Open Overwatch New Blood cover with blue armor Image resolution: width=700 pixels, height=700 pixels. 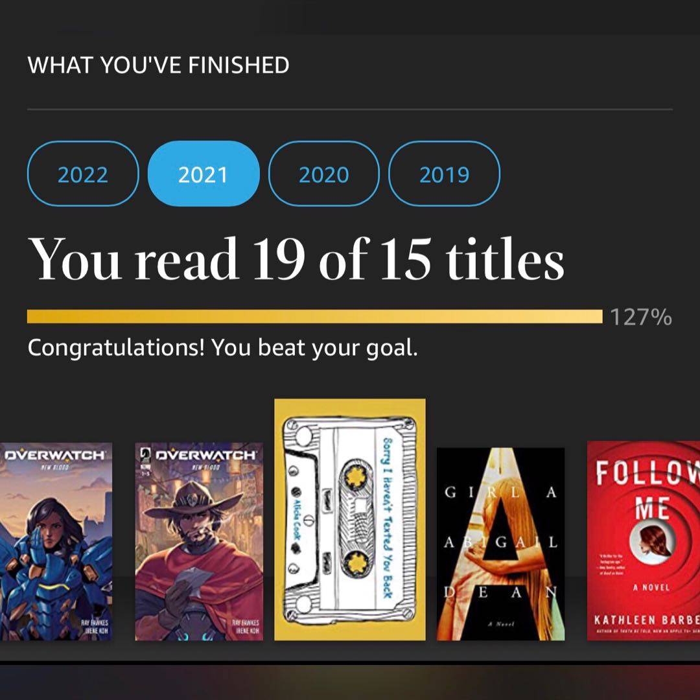coord(56,541)
